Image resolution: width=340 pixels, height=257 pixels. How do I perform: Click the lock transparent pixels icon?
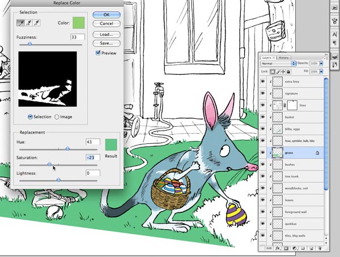273,71
